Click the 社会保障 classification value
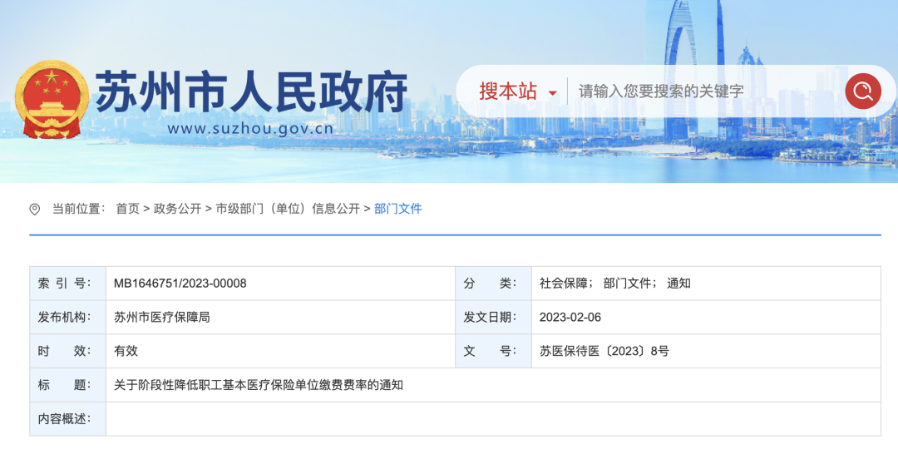This screenshot has width=898, height=449. 564,284
